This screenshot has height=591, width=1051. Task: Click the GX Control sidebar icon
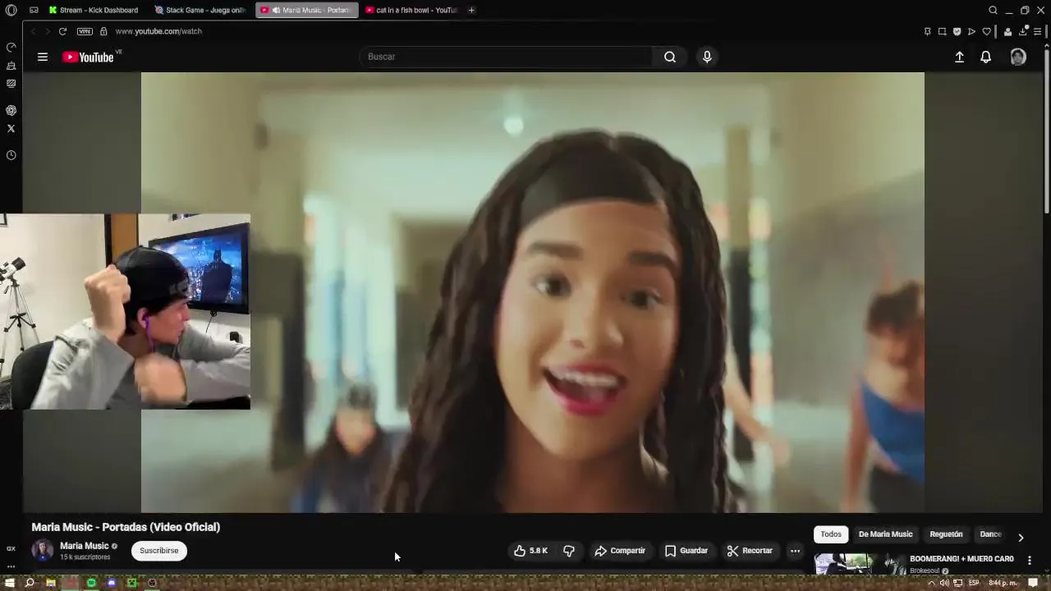click(11, 548)
